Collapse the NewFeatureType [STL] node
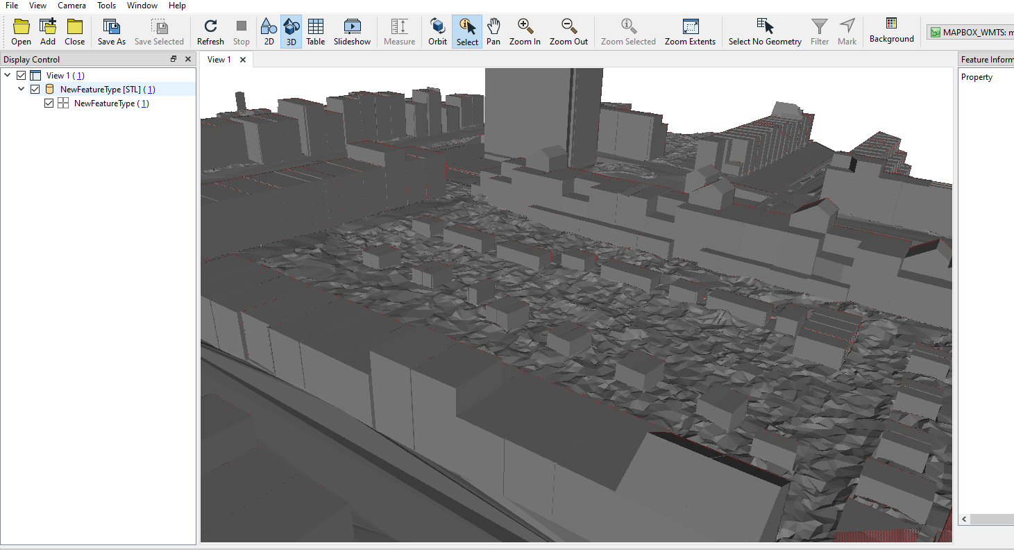The width and height of the screenshot is (1014, 550). pyautogui.click(x=21, y=89)
